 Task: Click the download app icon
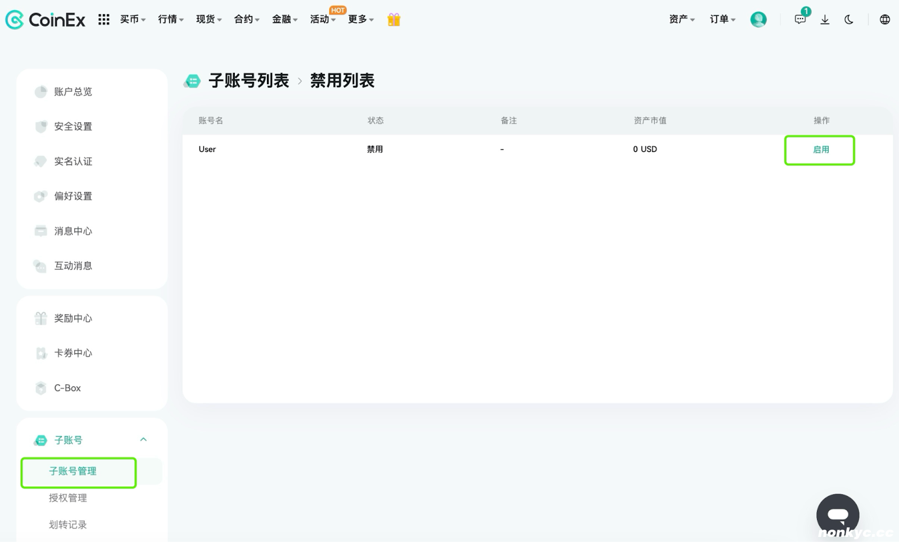[825, 20]
